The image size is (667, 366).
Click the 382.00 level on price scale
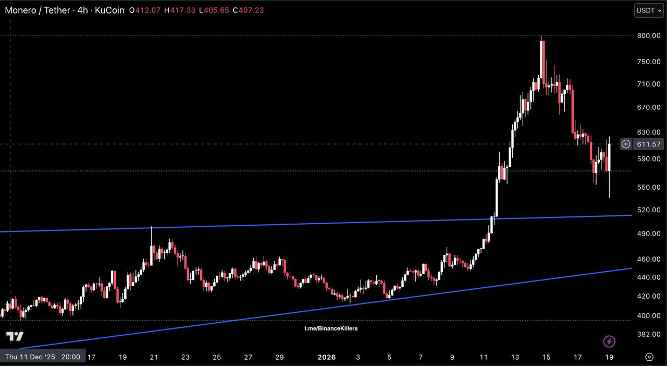648,334
